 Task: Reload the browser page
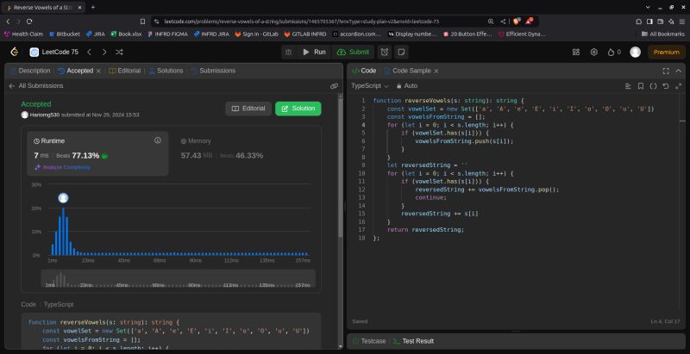(29, 21)
